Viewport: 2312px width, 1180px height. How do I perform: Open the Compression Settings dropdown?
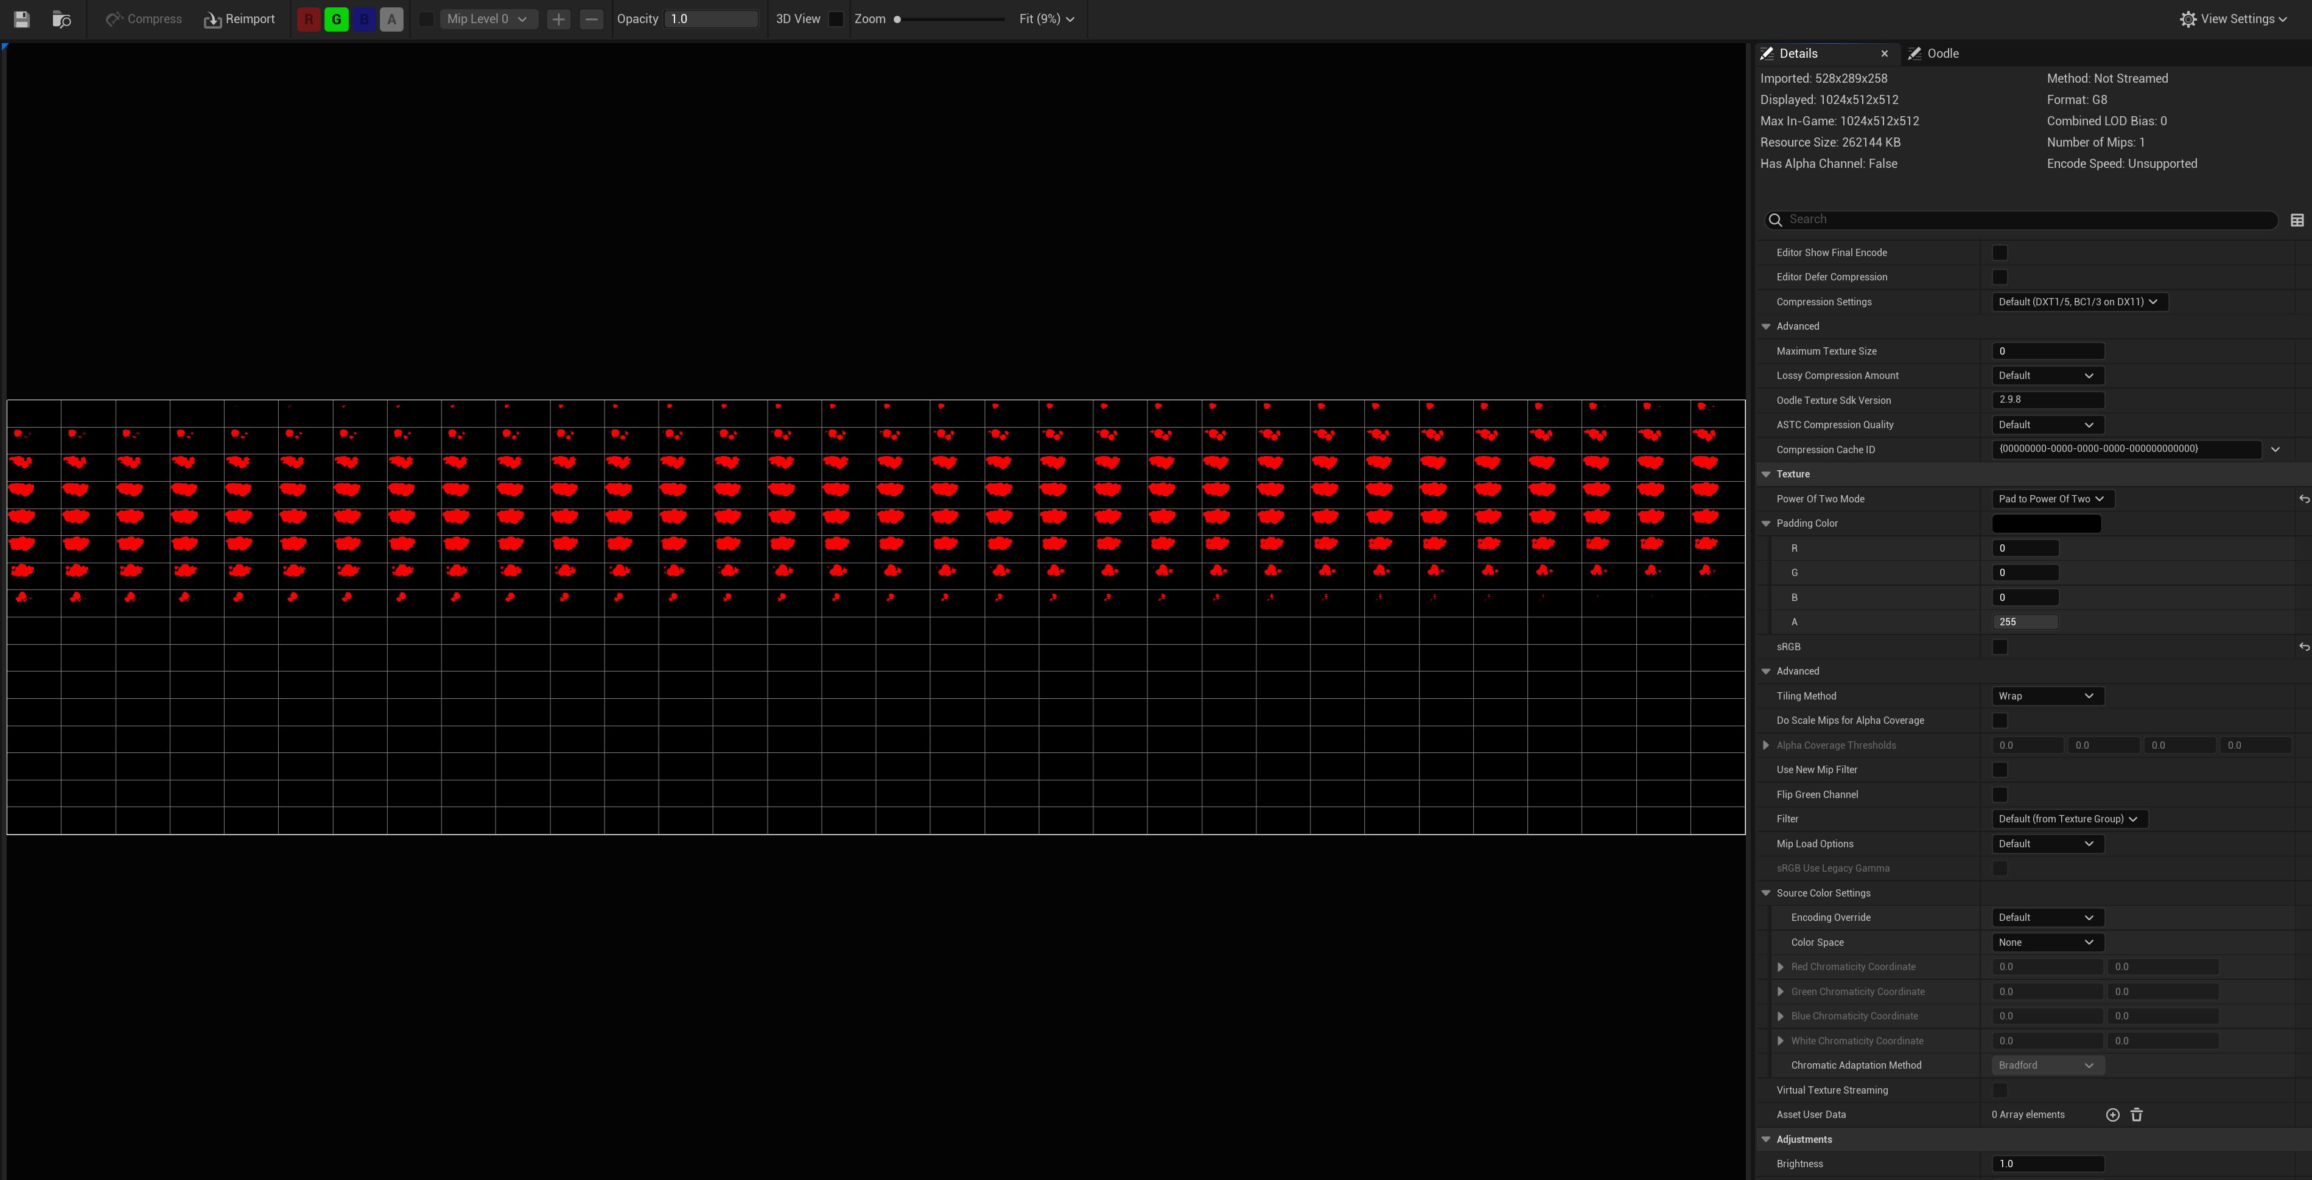tap(2078, 302)
